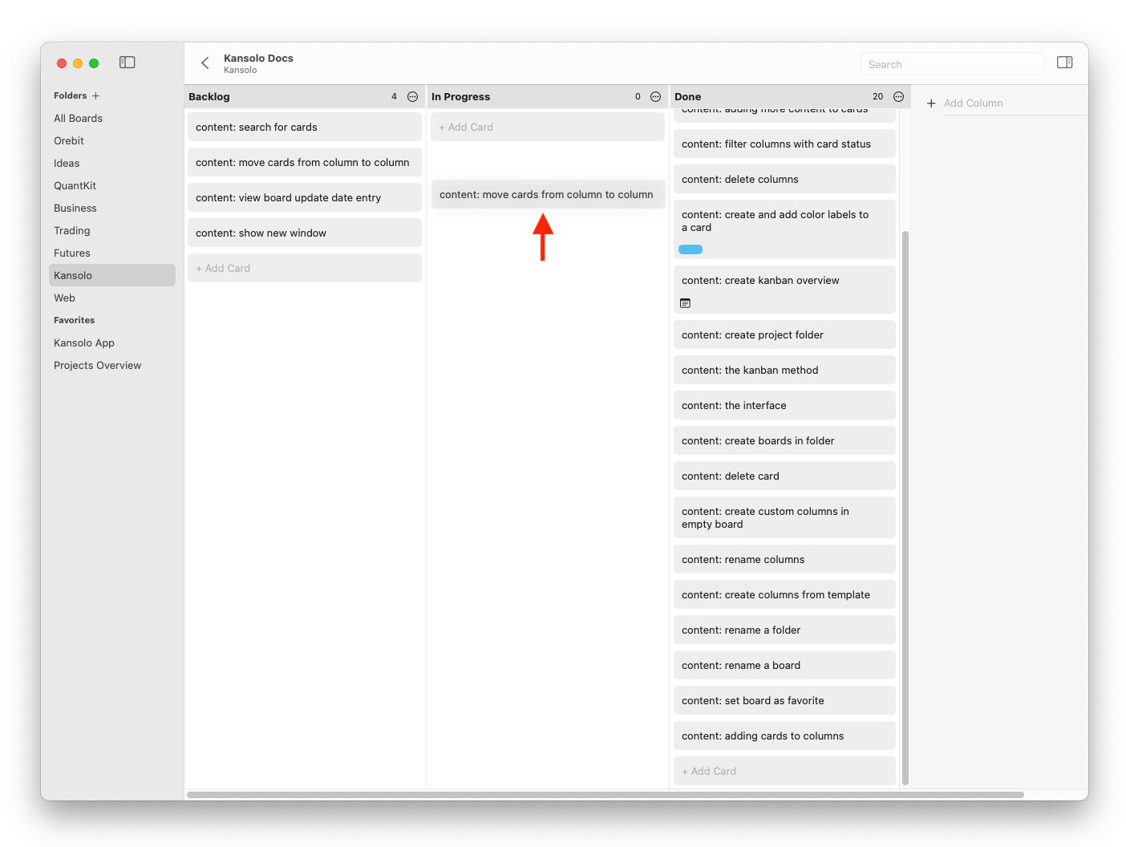Select card 'create kanban overview'
Image resolution: width=1126 pixels, height=847 pixels.
(784, 290)
